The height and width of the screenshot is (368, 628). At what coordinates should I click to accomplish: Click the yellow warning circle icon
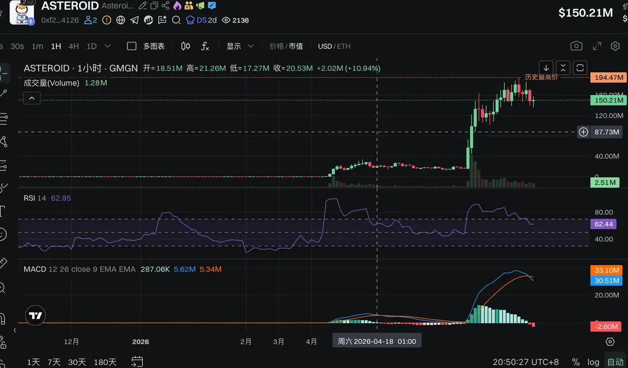pyautogui.click(x=107, y=20)
